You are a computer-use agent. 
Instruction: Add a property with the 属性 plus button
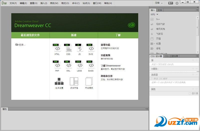[193, 89]
